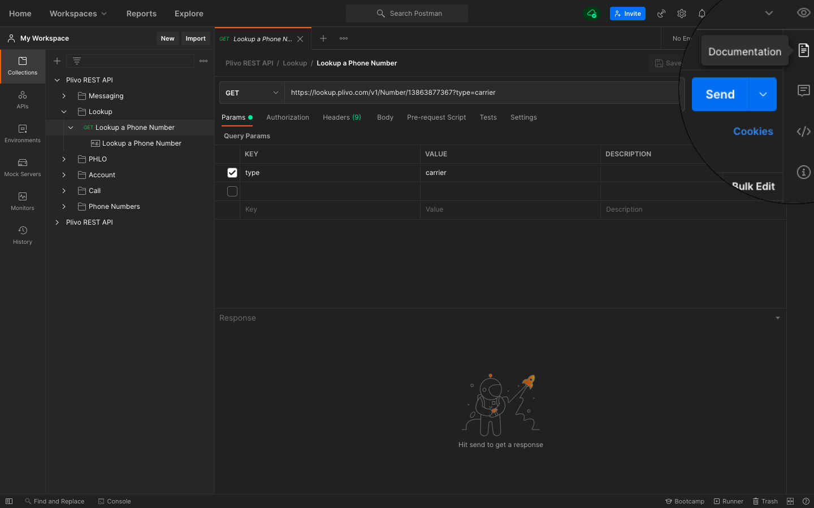Open the request Info icon
This screenshot has height=508, width=814.
tap(803, 172)
